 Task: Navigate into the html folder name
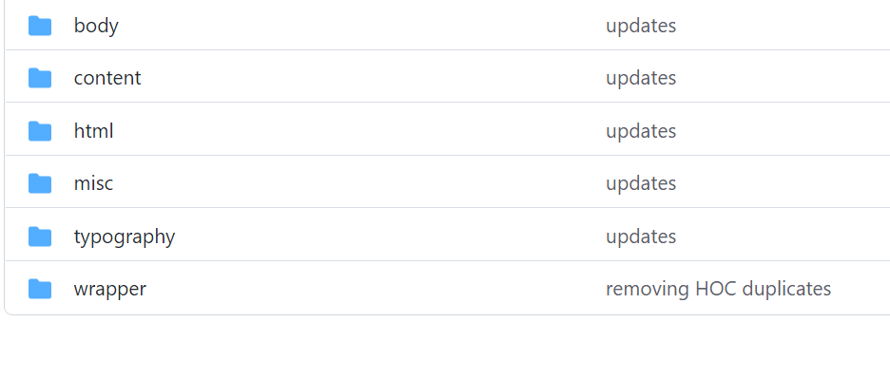click(93, 130)
